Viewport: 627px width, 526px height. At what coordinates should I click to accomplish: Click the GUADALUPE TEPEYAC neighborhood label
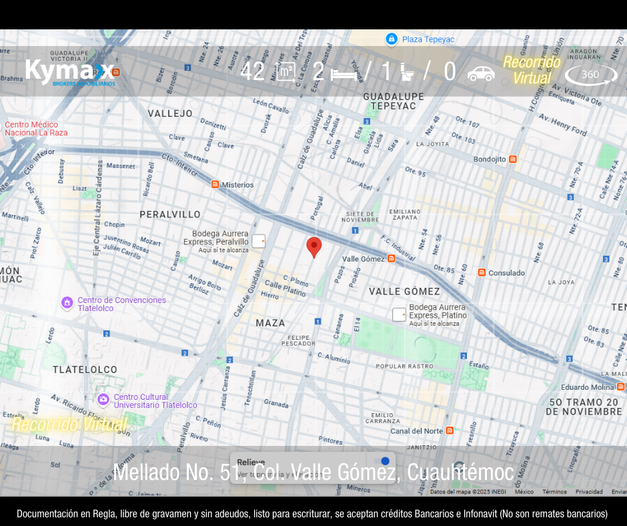(x=394, y=101)
